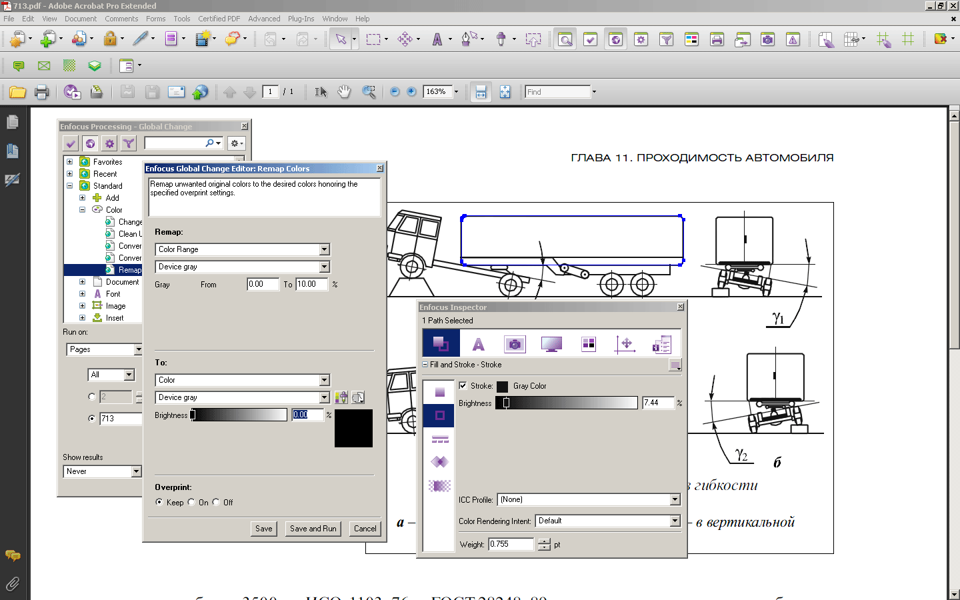
Task: Select the page range radio button above 713
Action: 92,397
